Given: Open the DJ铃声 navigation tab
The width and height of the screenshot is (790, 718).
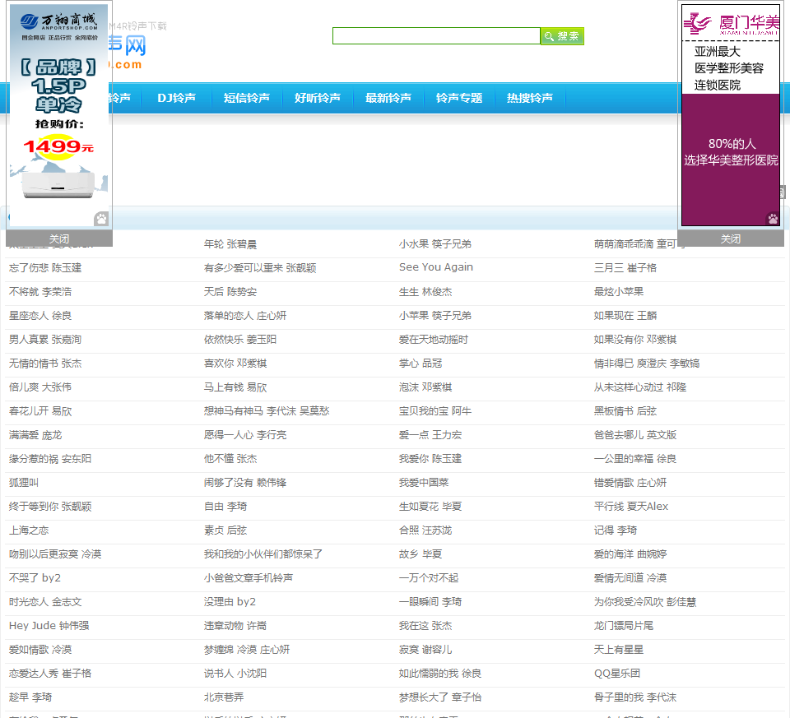Looking at the screenshot, I should tap(176, 98).
